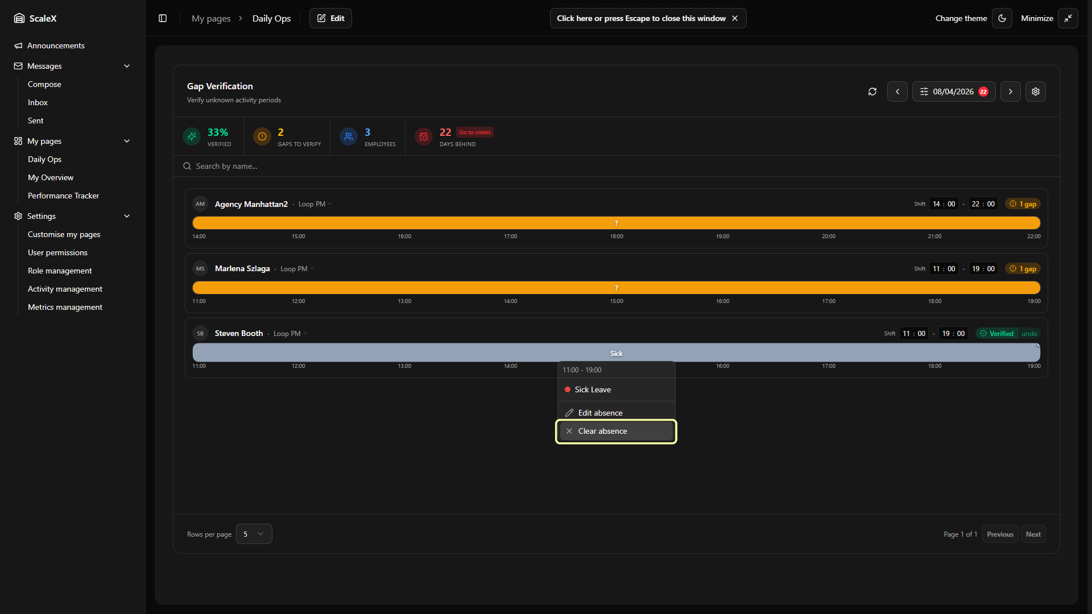Click the Go to oldest button
Screen dimensions: 1092x614
pos(474,132)
